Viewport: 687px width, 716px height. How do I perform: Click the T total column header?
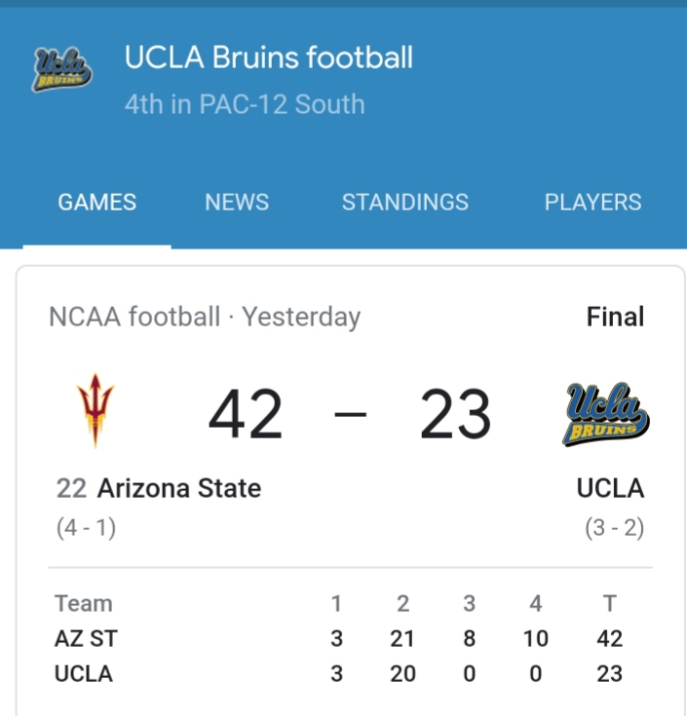[609, 604]
